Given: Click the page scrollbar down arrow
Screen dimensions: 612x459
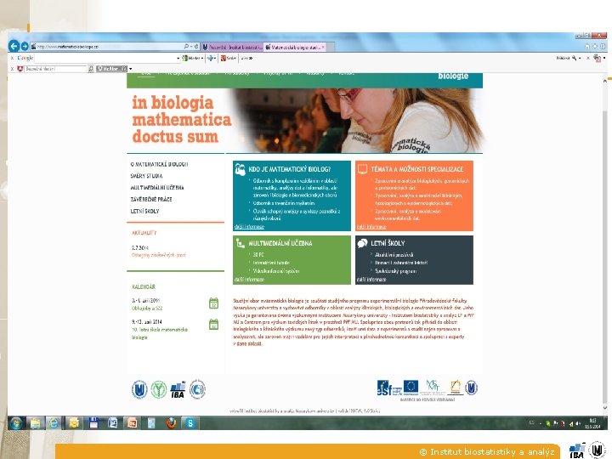Looking at the screenshot, I should click(x=605, y=407).
